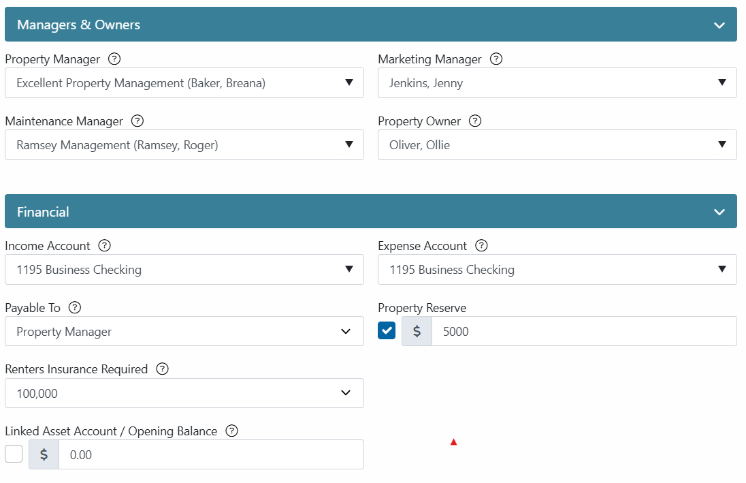Image resolution: width=746 pixels, height=483 pixels.
Task: Open the Expense Account dropdown
Action: 557,270
